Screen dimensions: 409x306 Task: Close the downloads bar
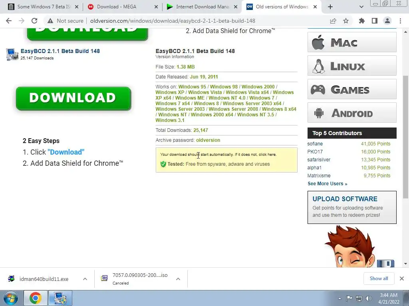tap(402, 279)
